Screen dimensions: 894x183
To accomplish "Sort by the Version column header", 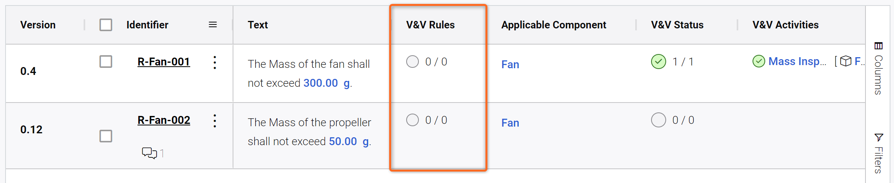I will tap(38, 25).
